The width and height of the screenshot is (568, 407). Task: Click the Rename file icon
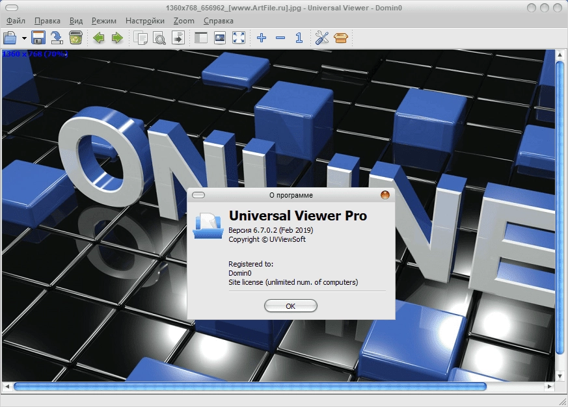pos(57,38)
